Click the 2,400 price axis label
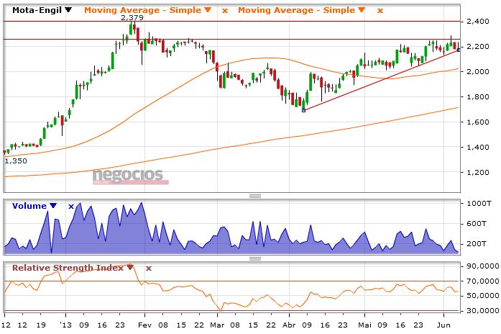This screenshot has width=501, height=334. [478, 22]
